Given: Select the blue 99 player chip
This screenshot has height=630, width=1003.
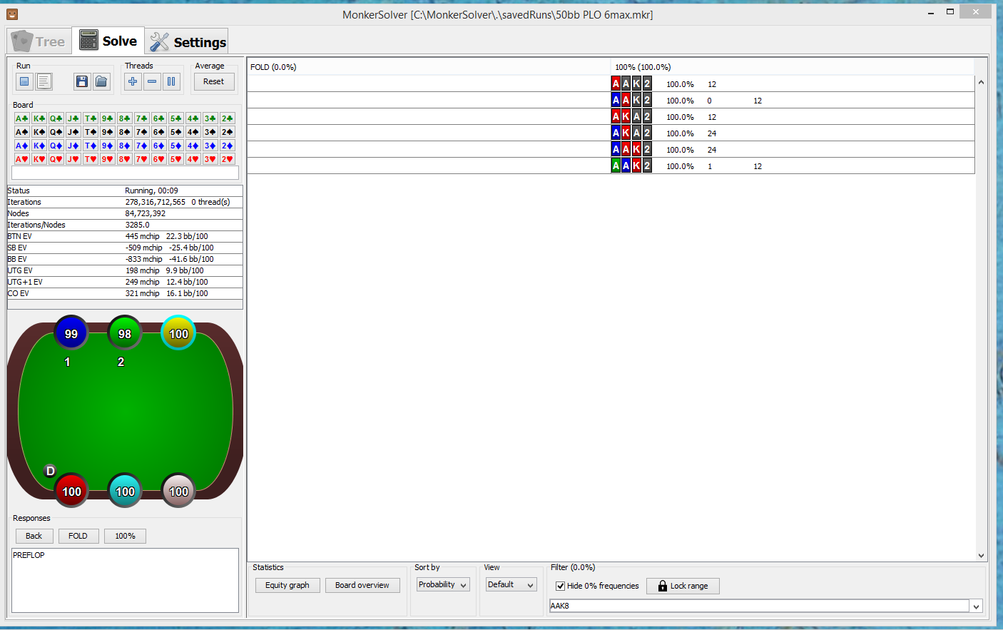Looking at the screenshot, I should click(x=71, y=333).
